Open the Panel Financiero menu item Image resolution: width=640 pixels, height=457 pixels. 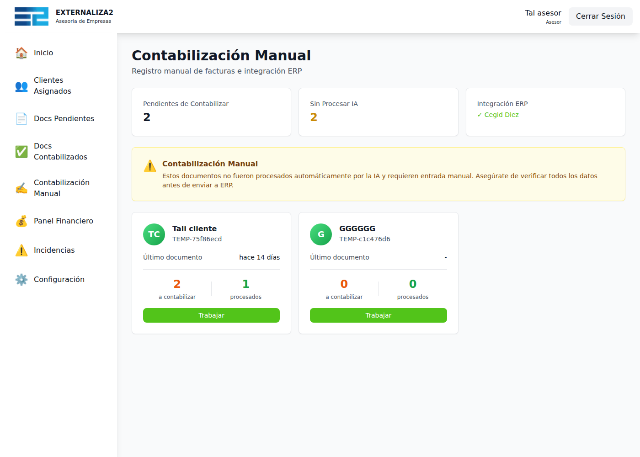[x=63, y=221]
